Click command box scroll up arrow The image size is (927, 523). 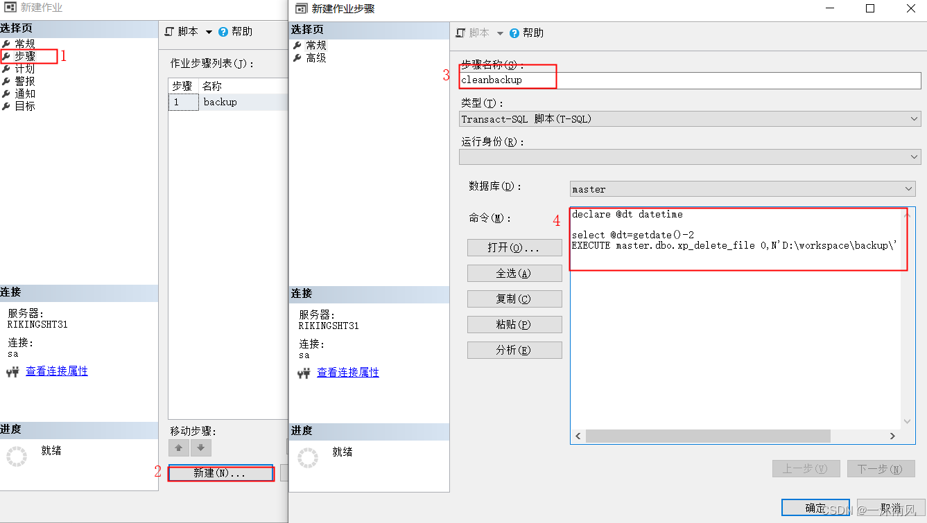(908, 214)
